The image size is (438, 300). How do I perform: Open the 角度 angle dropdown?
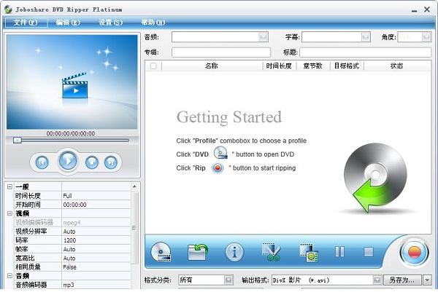[426, 37]
